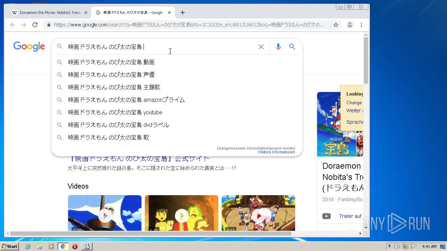
Task: Switch to the Doraemon the Movie Wikipedia tab
Action: pyautogui.click(x=49, y=13)
